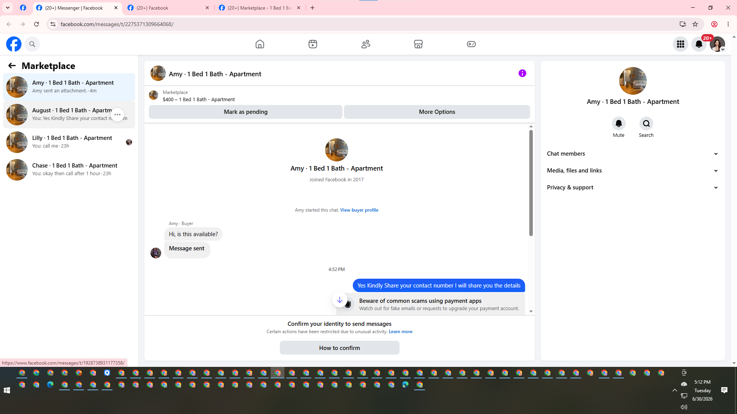Search within the Amy conversation
737x414 pixels.
[646, 123]
